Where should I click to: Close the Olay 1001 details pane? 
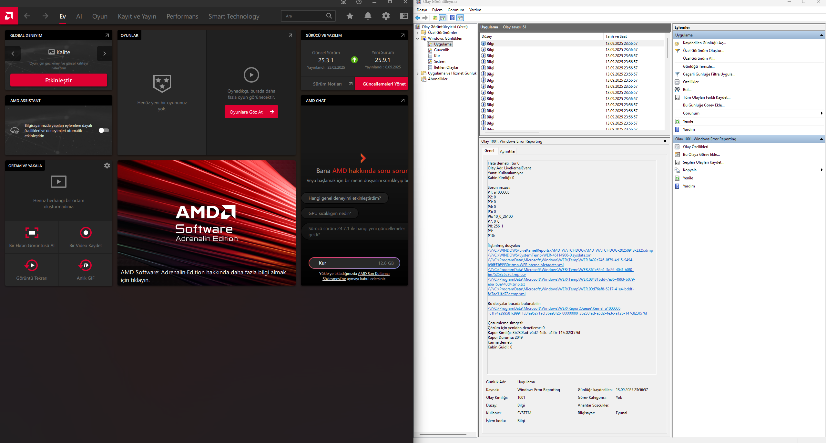pos(665,141)
